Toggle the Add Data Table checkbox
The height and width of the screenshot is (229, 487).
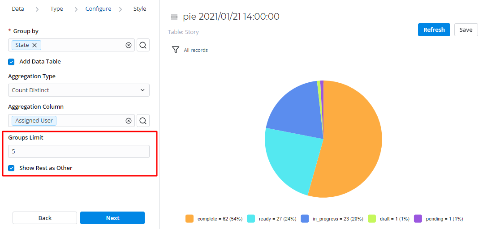point(12,62)
